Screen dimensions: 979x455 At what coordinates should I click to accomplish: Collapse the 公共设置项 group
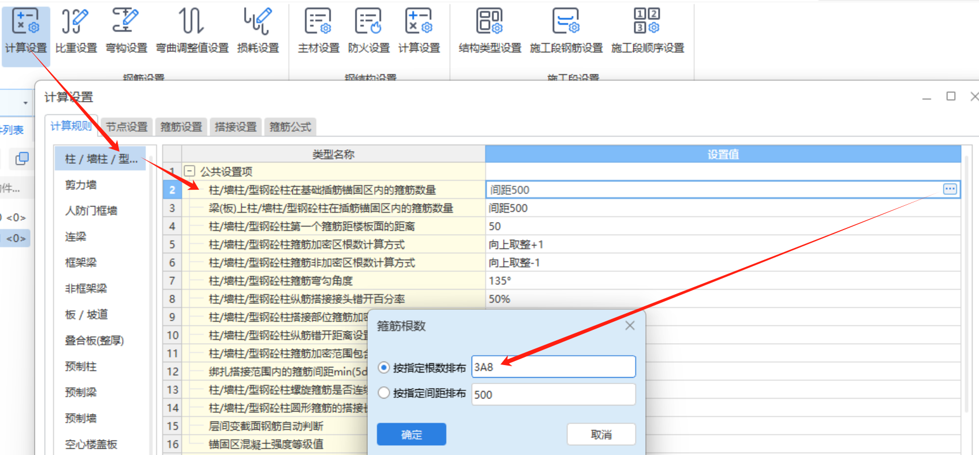(x=189, y=171)
